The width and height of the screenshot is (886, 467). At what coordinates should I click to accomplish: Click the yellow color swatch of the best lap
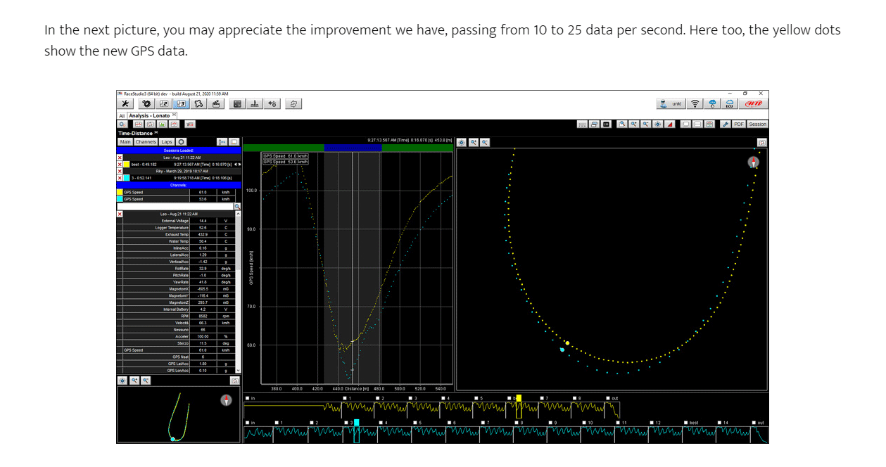pyautogui.click(x=127, y=165)
